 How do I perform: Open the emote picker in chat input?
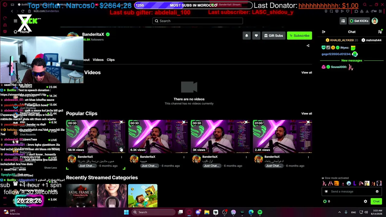point(377,191)
